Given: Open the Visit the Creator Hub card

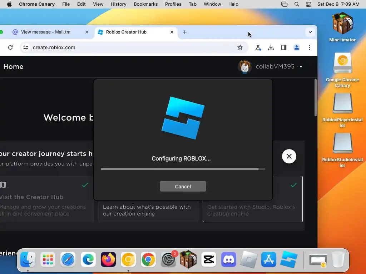Looking at the screenshot, I should point(44,199).
